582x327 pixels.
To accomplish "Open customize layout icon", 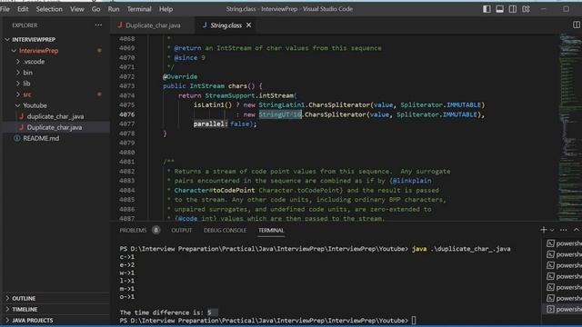I will 526,9.
